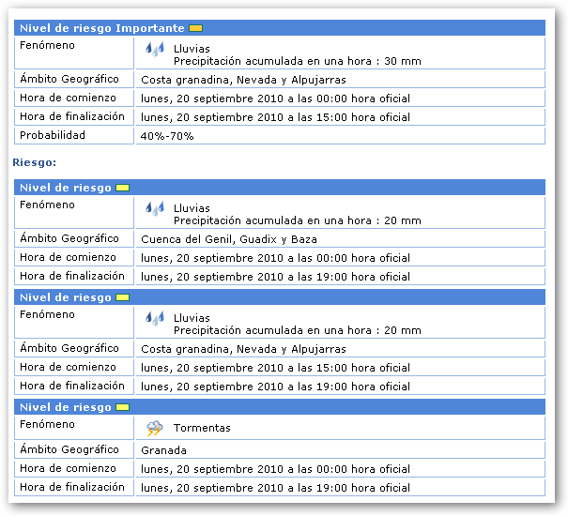The height and width of the screenshot is (516, 568).
Task: Click the yellow indicator after Nivel de riesgo Importante
Action: point(195,28)
